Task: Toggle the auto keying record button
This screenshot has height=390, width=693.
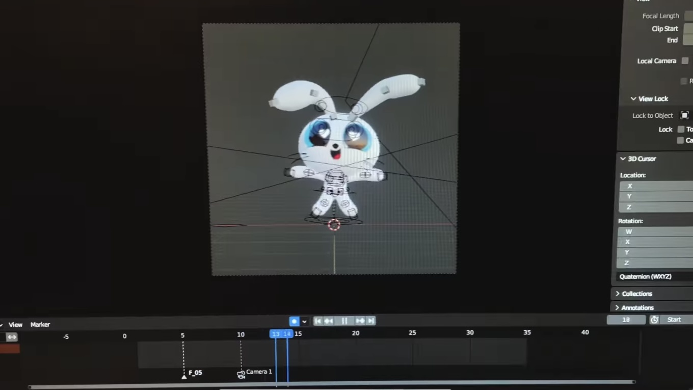Action: click(294, 321)
